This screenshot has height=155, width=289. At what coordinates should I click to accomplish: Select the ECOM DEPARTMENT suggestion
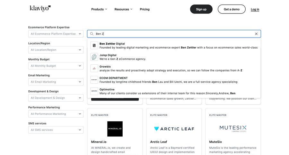point(174,80)
